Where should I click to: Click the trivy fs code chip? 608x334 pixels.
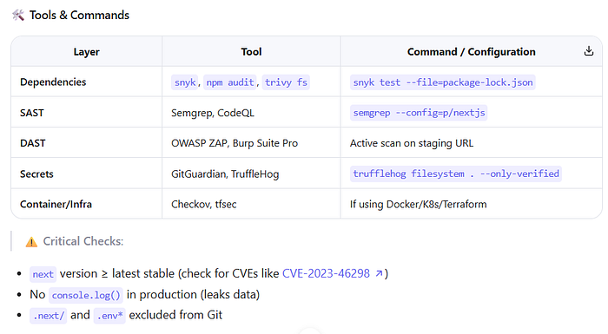pyautogui.click(x=286, y=82)
